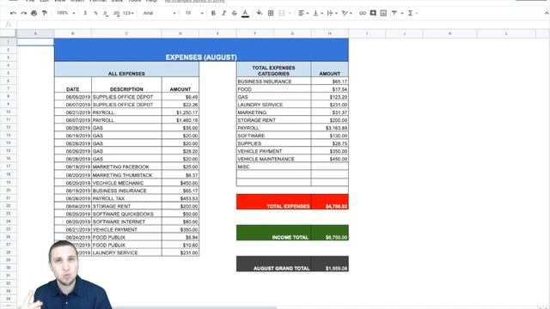550x309 pixels.
Task: Undo the last action
Action: coord(13,13)
